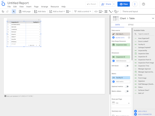Select the Notes field
155x116 pixels.
point(140,75)
